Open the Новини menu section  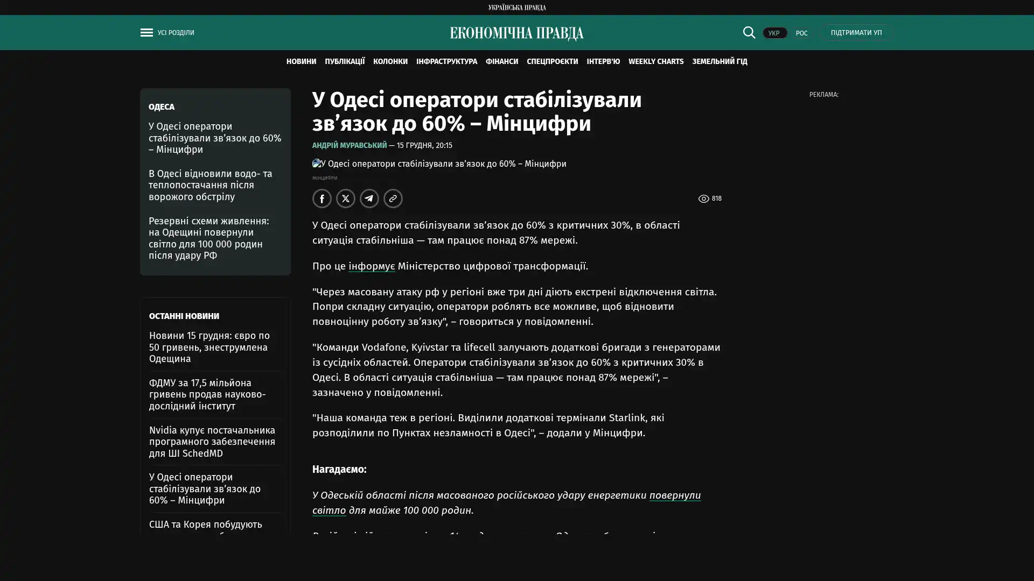pos(301,61)
